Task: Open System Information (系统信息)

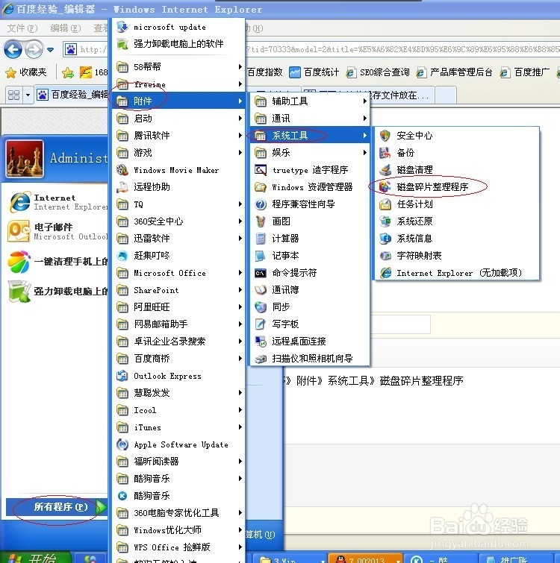Action: 456,239
